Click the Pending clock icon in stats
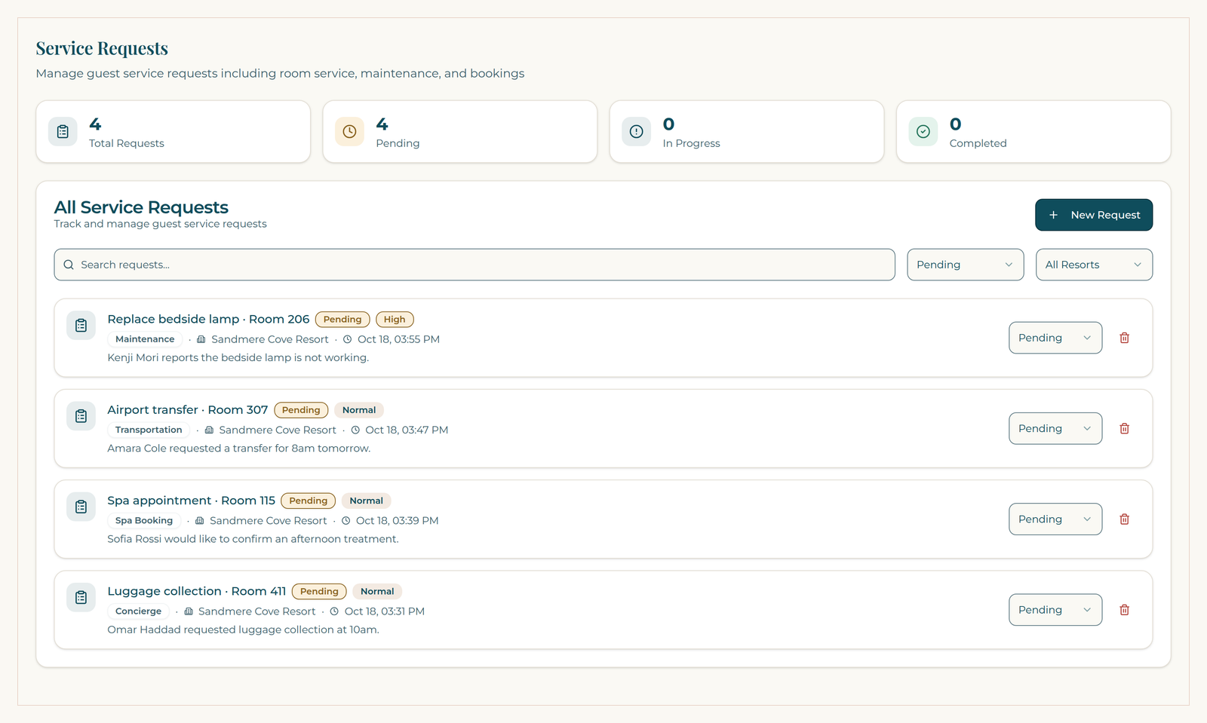 tap(349, 131)
